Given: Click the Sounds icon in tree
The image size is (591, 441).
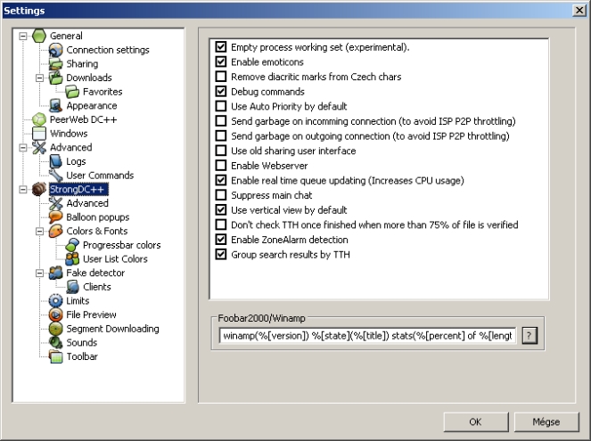Looking at the screenshot, I should pos(56,343).
